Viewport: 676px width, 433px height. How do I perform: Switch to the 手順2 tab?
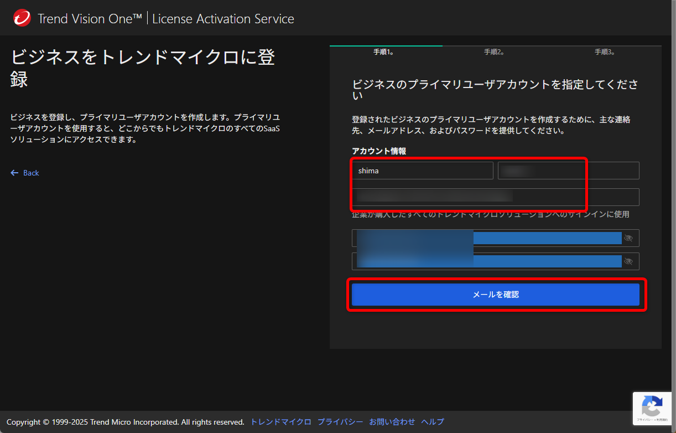point(494,51)
